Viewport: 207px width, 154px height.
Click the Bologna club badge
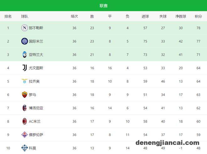click(x=24, y=108)
